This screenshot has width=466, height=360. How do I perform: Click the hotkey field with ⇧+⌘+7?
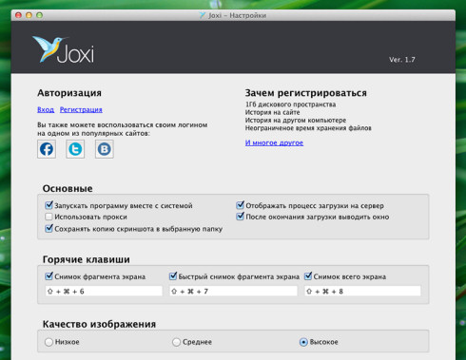click(x=233, y=292)
